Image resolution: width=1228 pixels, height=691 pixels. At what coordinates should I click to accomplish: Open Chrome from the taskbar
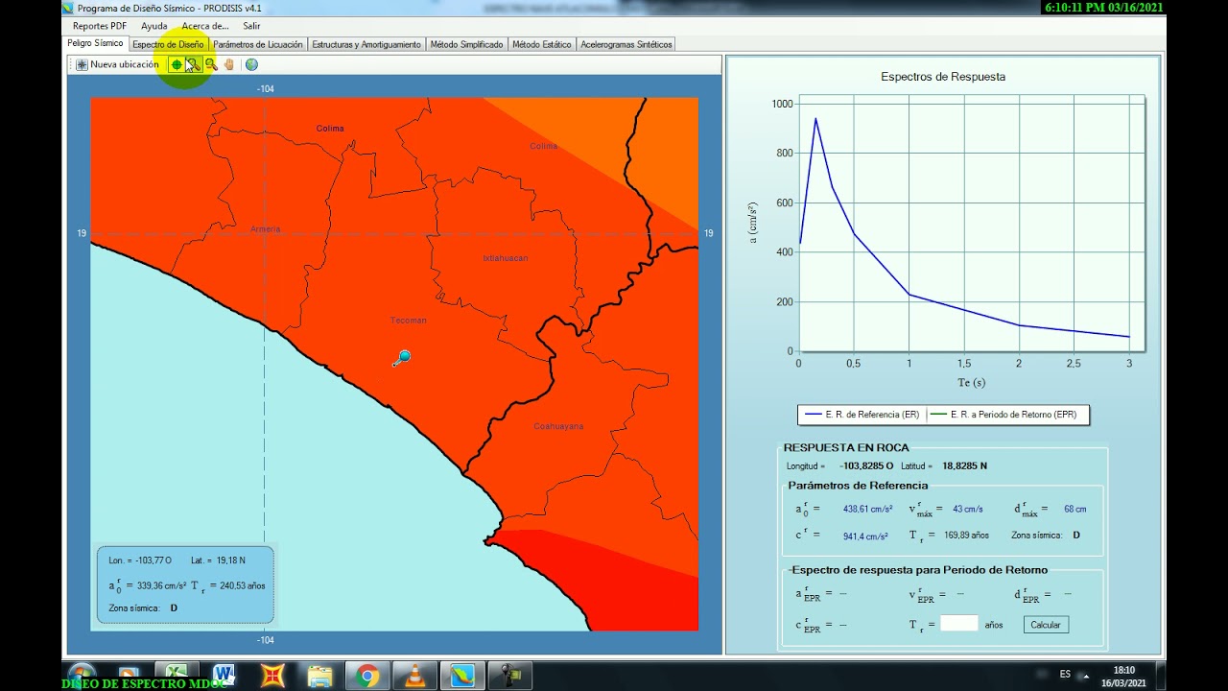pos(366,677)
